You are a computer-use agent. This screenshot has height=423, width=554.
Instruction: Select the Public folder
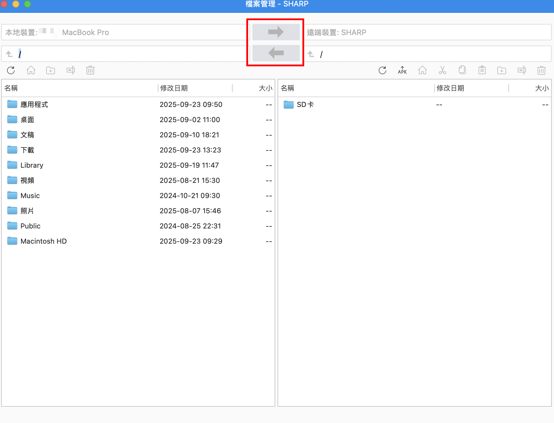click(138, 226)
